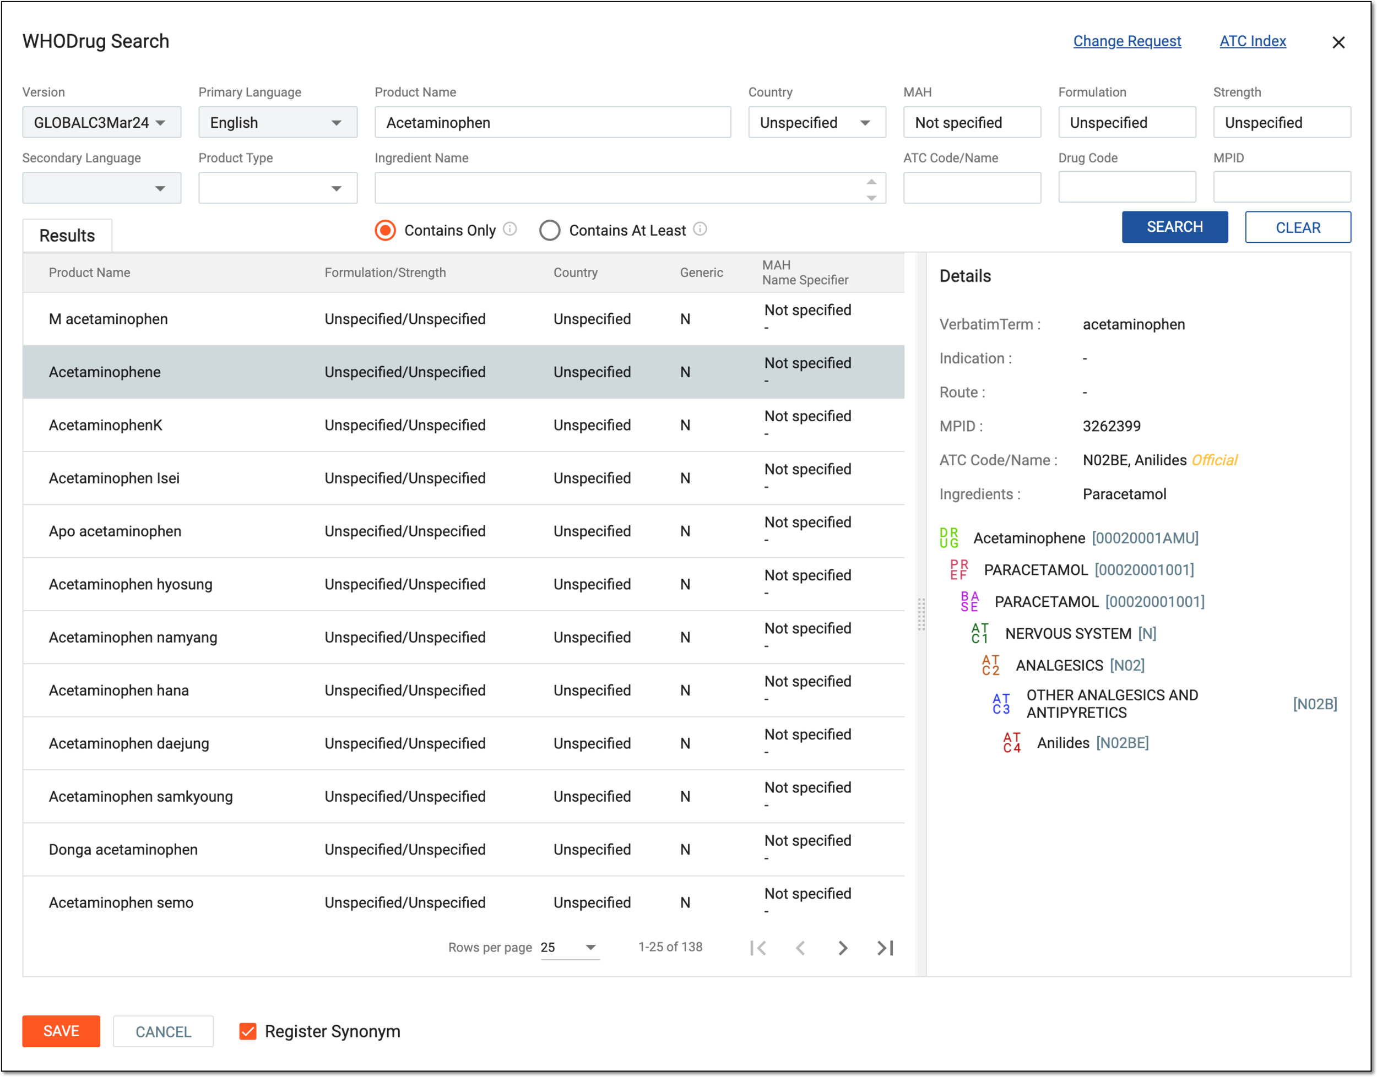This screenshot has width=1377, height=1077.
Task: Click the panel splitter handle beside Details
Action: tap(921, 615)
